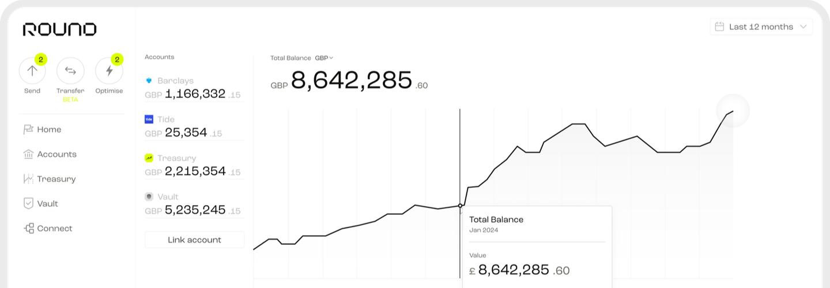The height and width of the screenshot is (288, 830).
Task: Open the Vault sidebar section
Action: (47, 204)
